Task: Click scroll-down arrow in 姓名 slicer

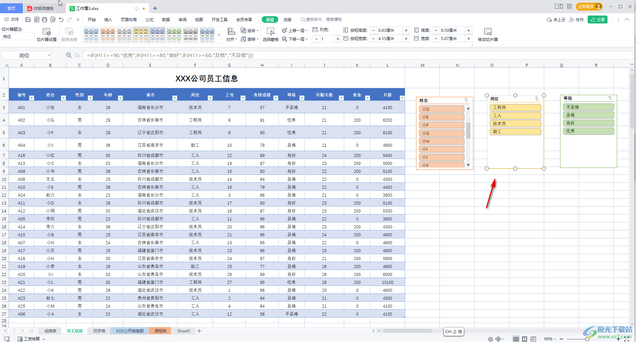Action: [x=468, y=165]
